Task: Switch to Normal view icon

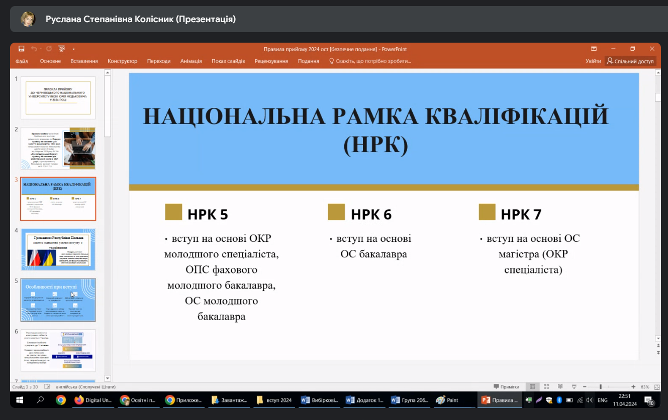Action: pyautogui.click(x=532, y=387)
